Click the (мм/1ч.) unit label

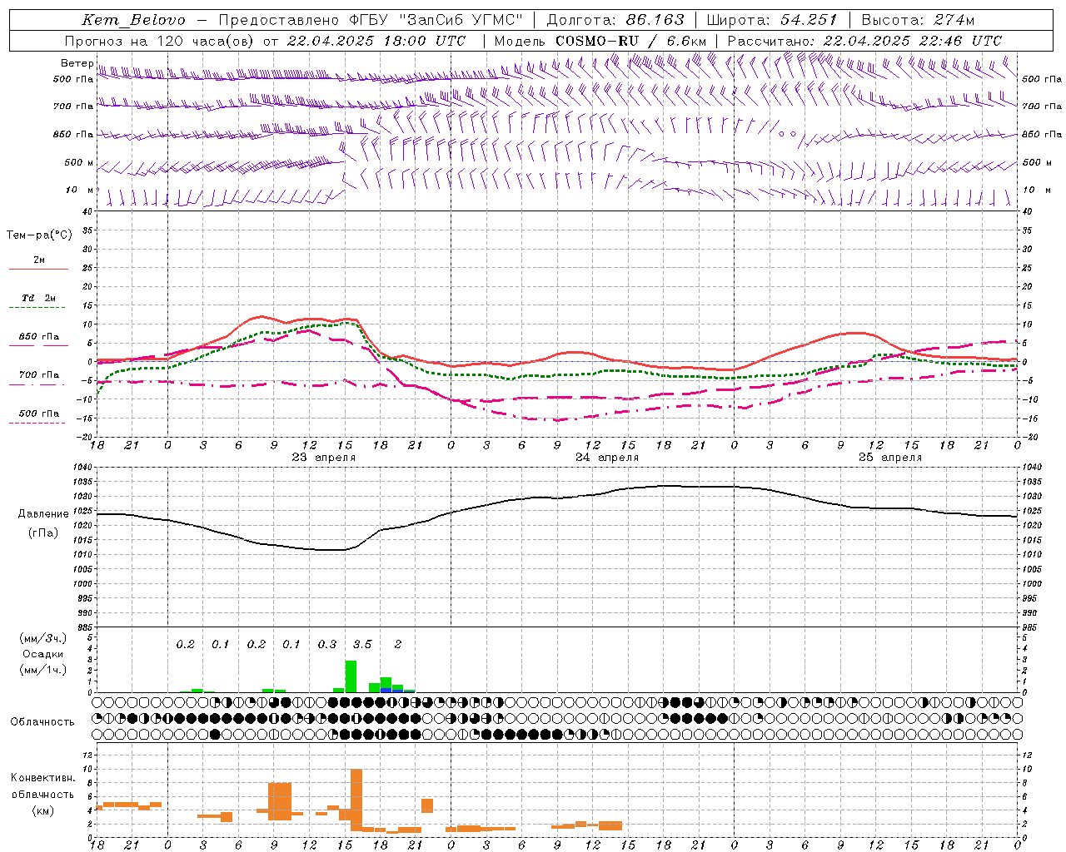pyautogui.click(x=42, y=670)
